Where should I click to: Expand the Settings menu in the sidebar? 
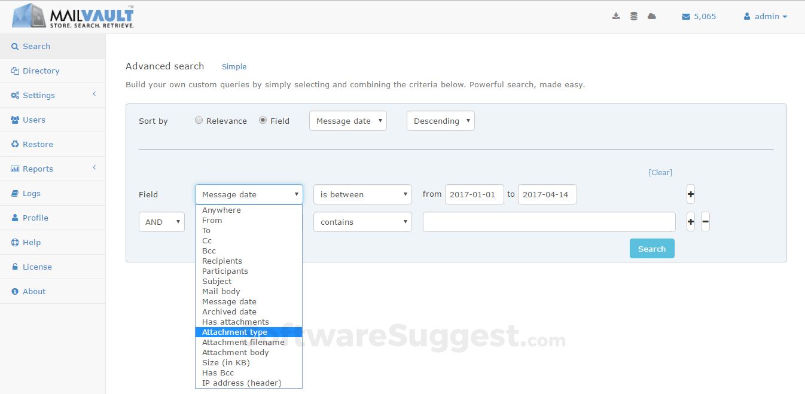pos(38,94)
